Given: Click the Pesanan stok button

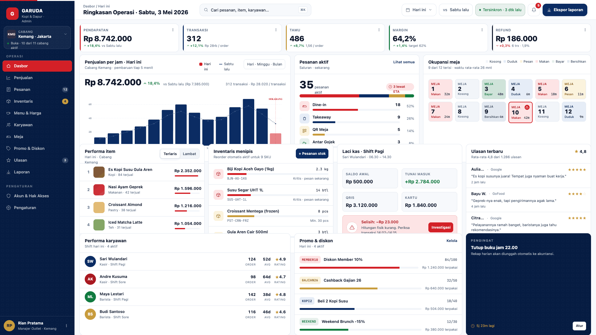Looking at the screenshot, I should [x=312, y=154].
